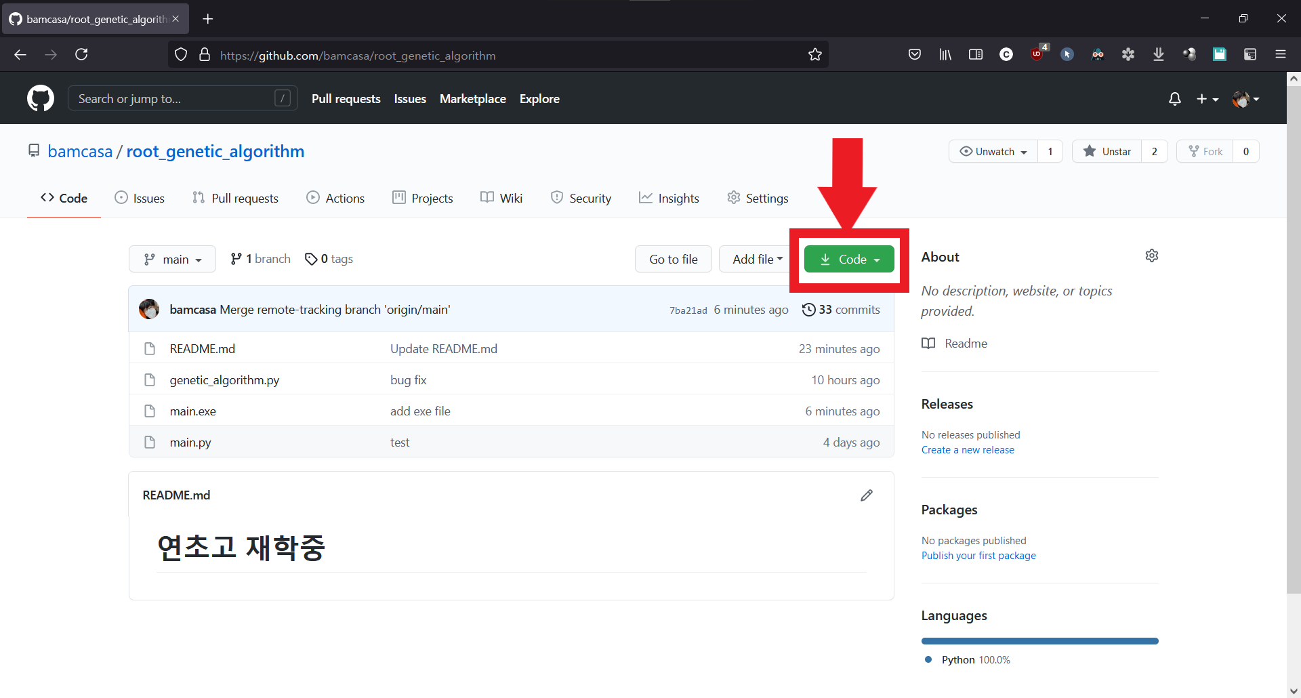
Task: Open the Insights tab
Action: (669, 198)
